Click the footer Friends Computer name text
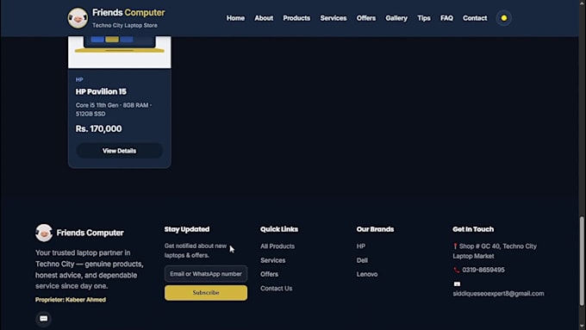 tap(90, 233)
